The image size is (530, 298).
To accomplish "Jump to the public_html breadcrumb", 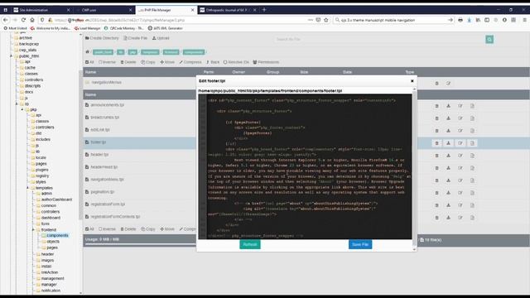I will [103, 52].
